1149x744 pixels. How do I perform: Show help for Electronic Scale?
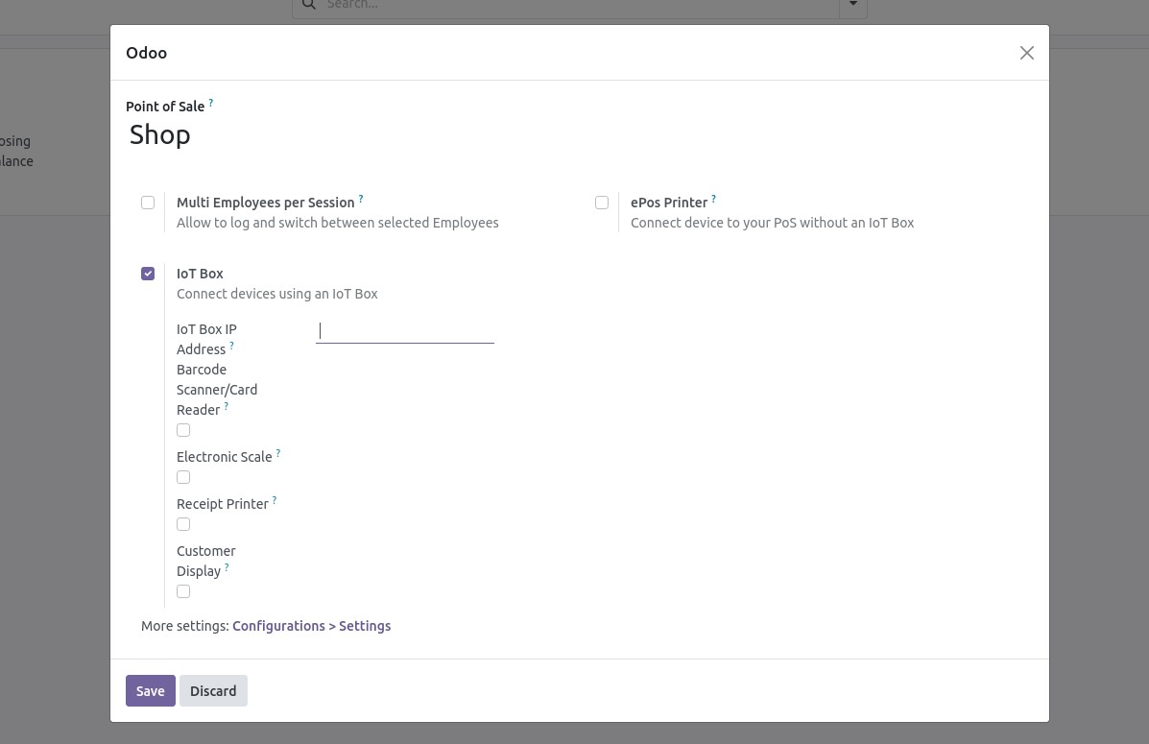[x=277, y=453]
